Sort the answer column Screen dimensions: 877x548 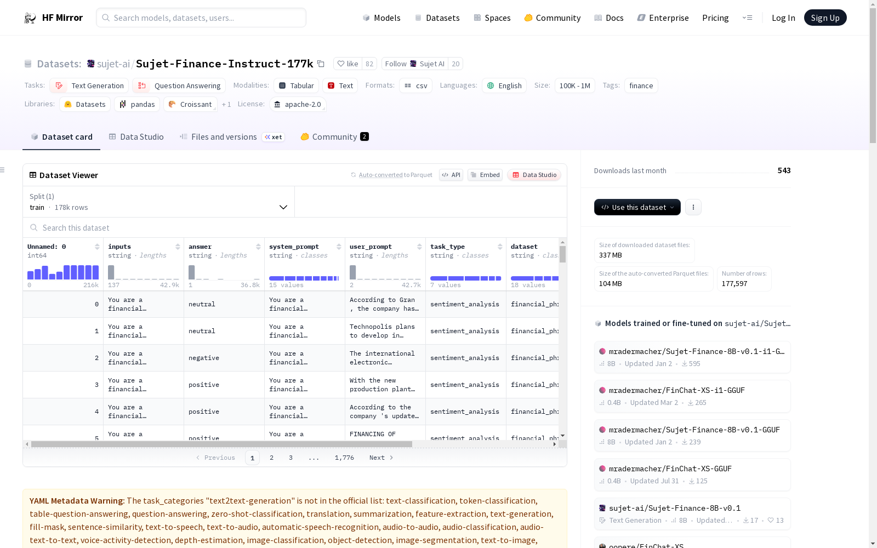click(258, 247)
